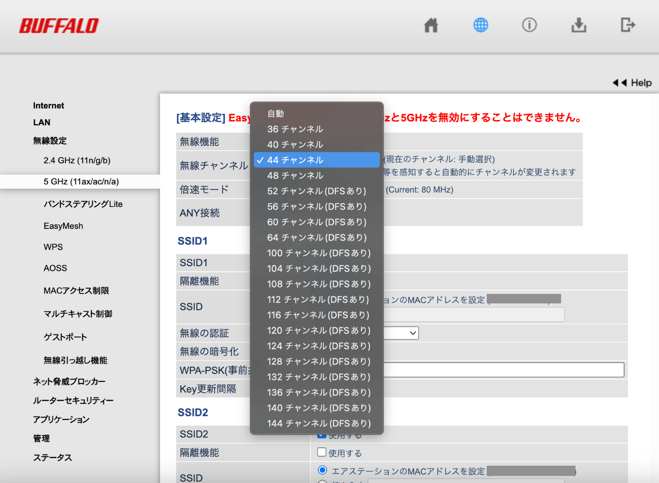Choose 48 チャンネル option
This screenshot has height=483, width=659.
point(317,175)
